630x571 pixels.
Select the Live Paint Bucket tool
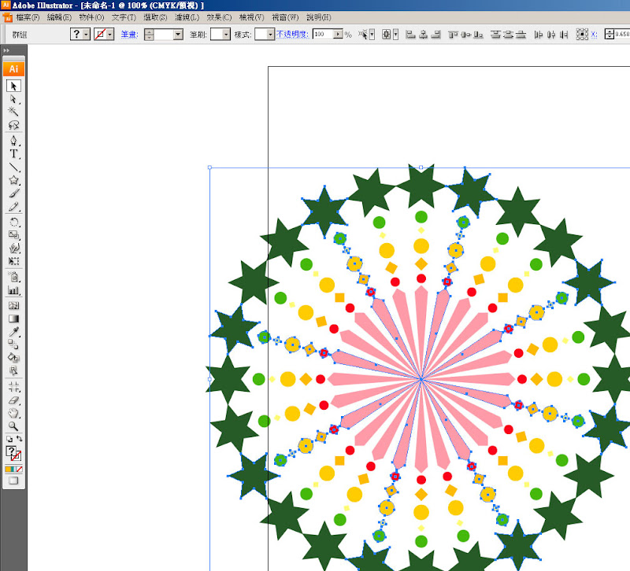[13, 358]
